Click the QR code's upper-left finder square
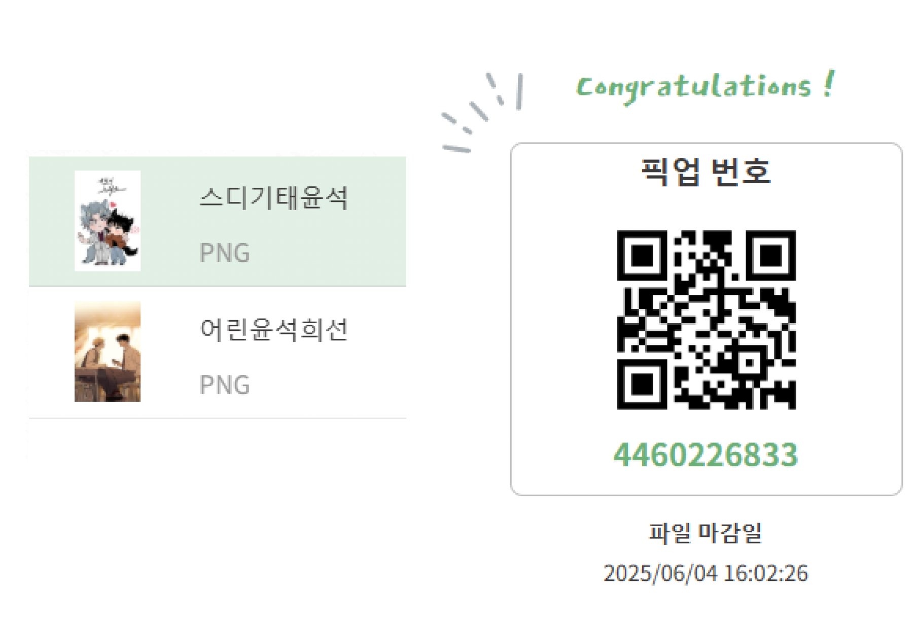Screen dimensions: 916x618 click(642, 255)
